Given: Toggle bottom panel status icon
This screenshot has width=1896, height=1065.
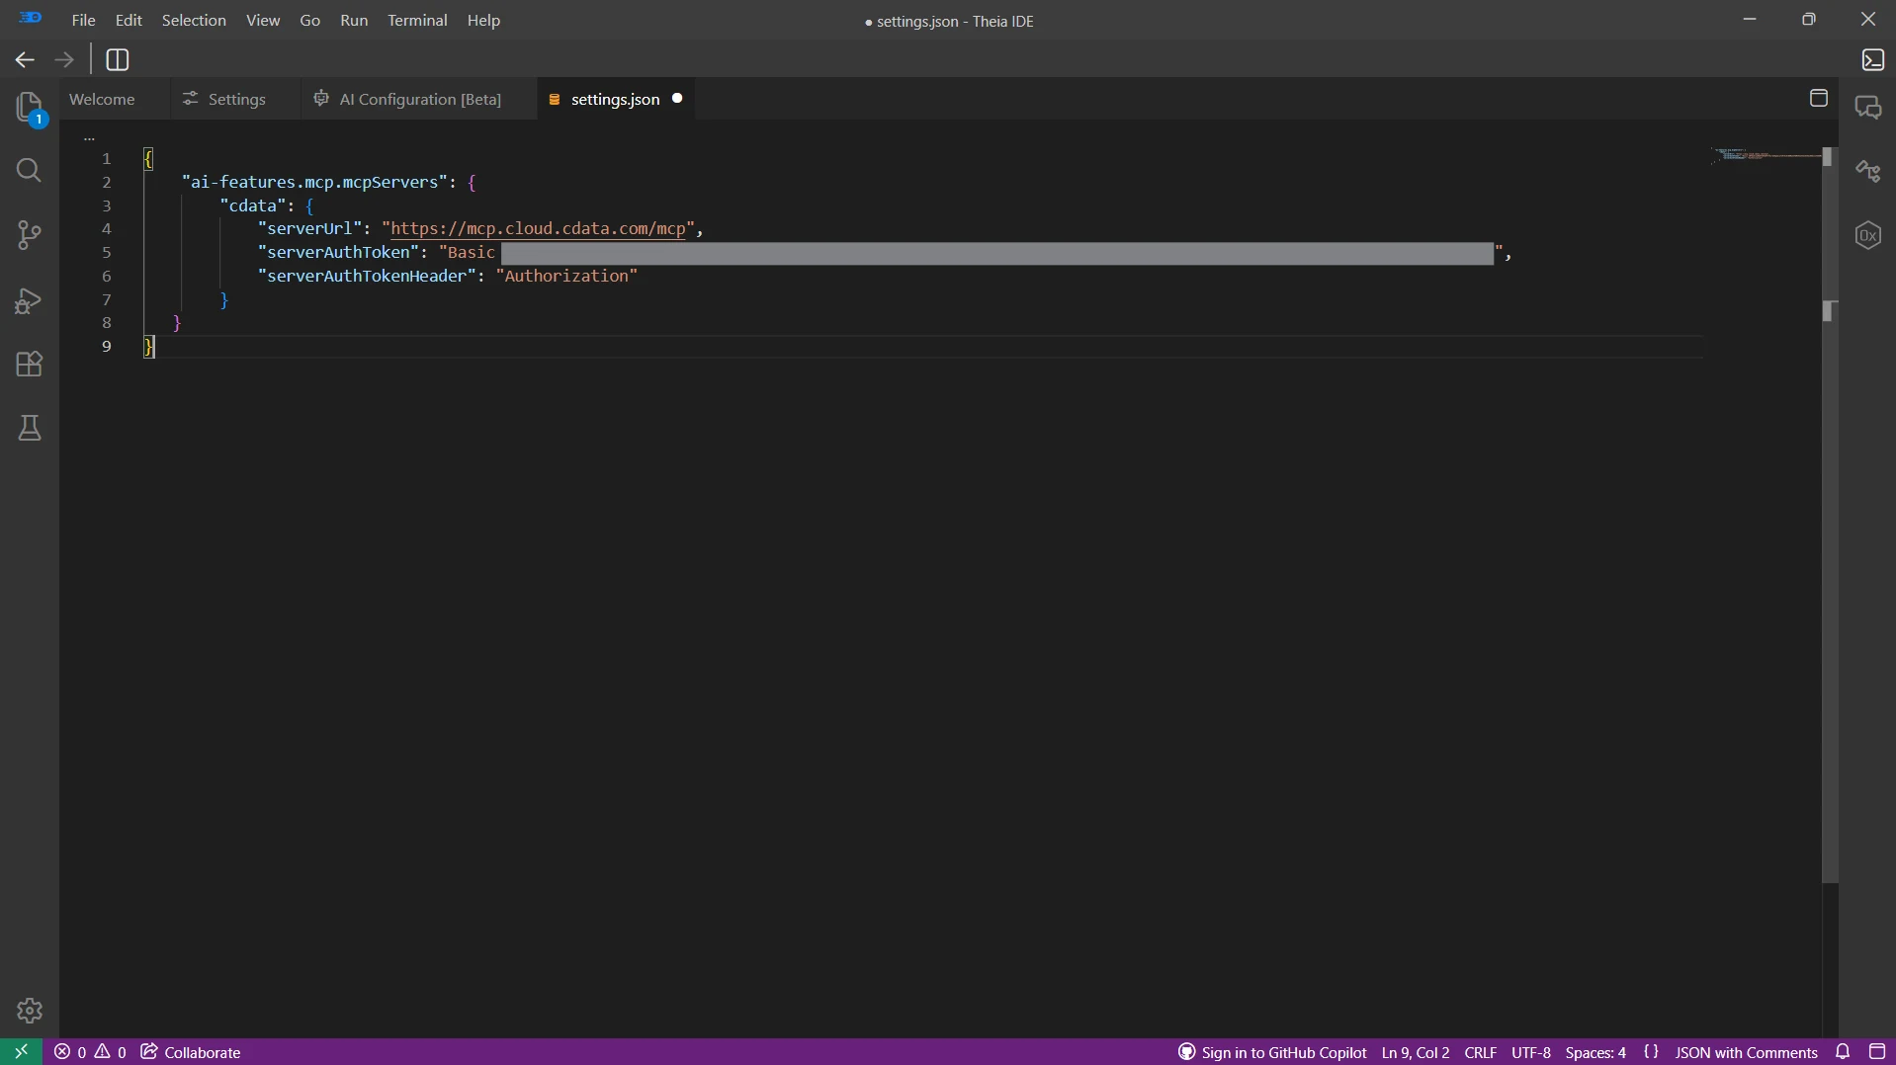Looking at the screenshot, I should pyautogui.click(x=1877, y=1052).
